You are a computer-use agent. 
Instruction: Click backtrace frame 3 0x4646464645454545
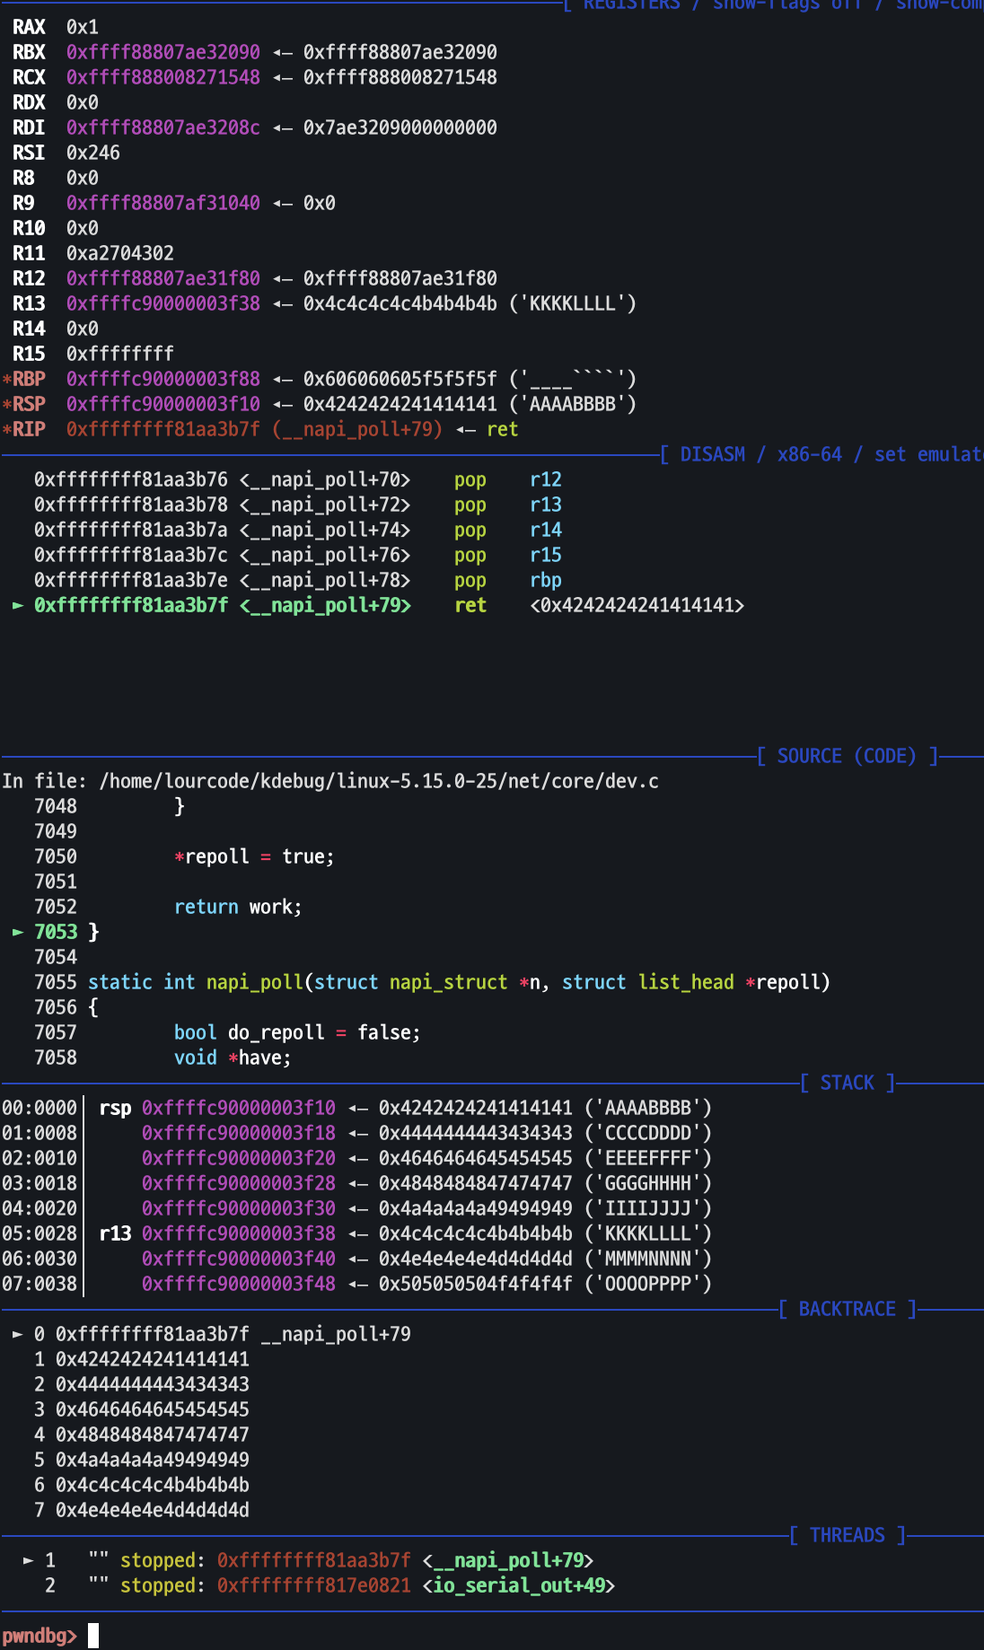point(142,1409)
